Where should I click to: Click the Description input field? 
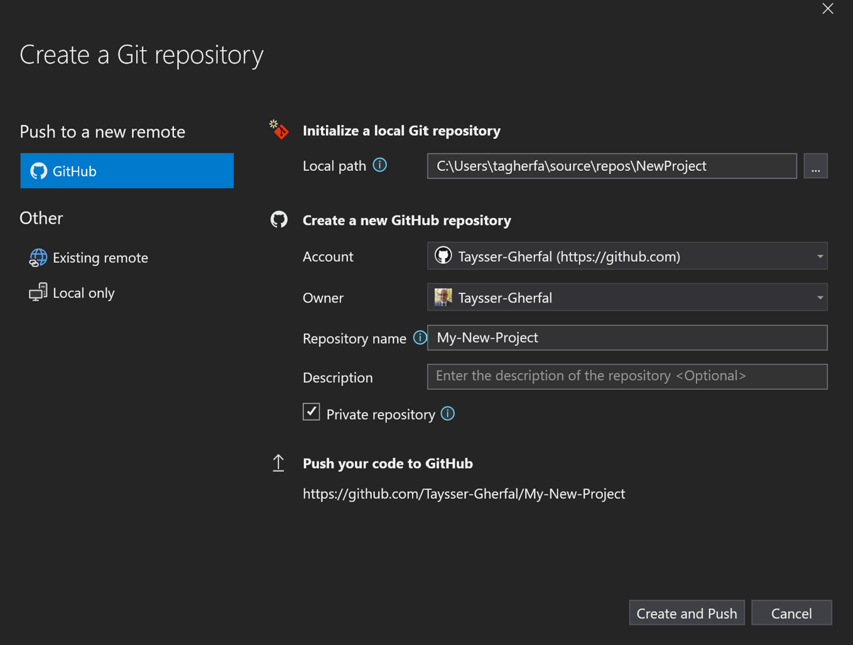(627, 376)
